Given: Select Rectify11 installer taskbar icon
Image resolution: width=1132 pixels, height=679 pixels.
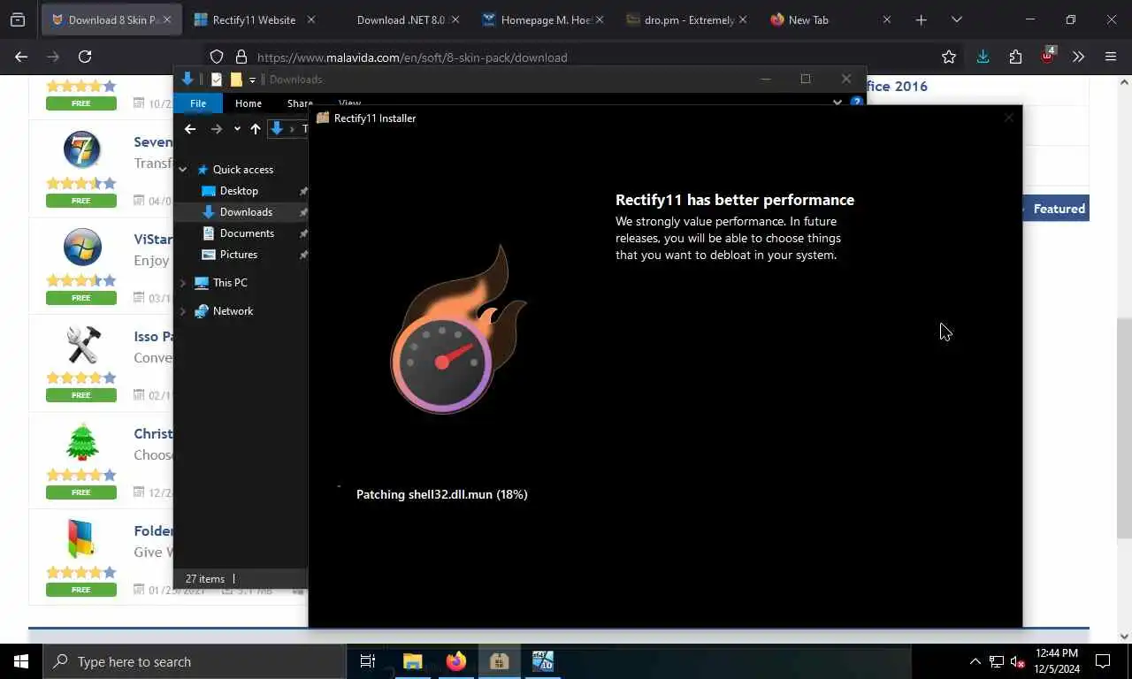Looking at the screenshot, I should coord(500,661).
